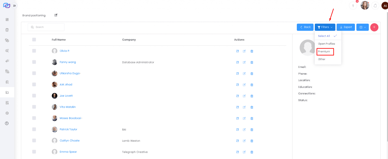Open the notifications bell icon
Image resolution: width=388 pixels, height=159 pixels.
[x=375, y=6]
